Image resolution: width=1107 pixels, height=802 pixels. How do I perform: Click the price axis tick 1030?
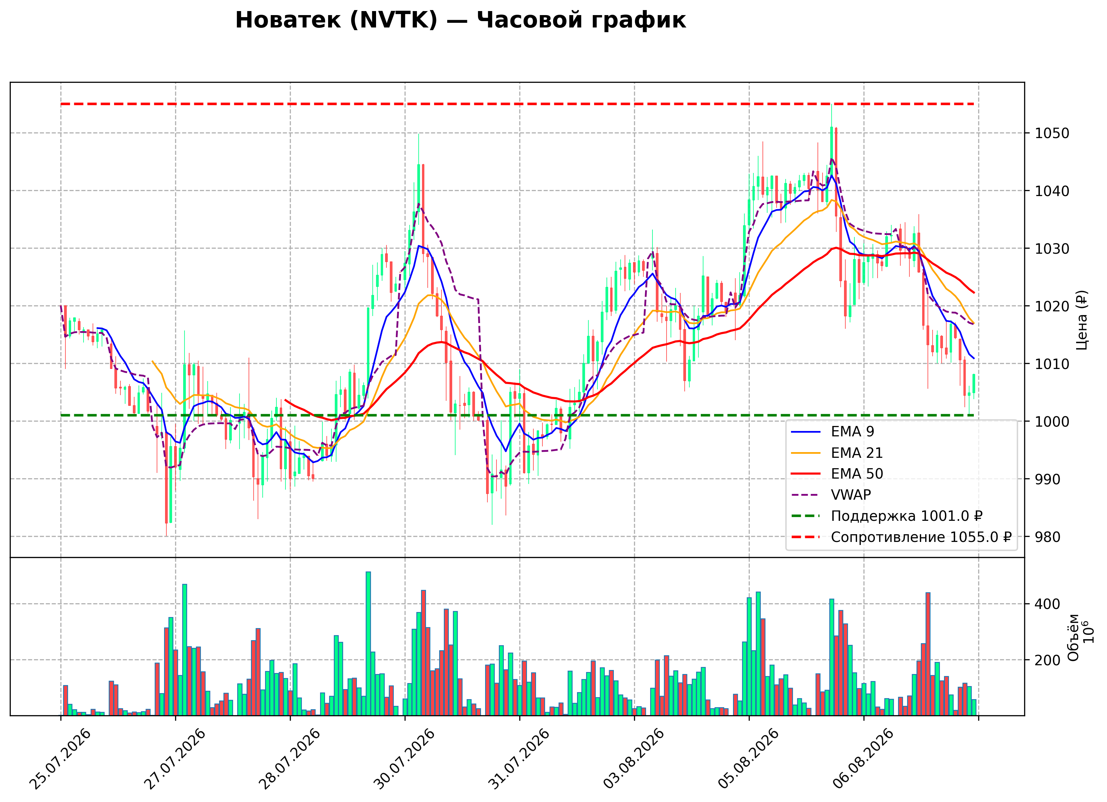click(1052, 249)
